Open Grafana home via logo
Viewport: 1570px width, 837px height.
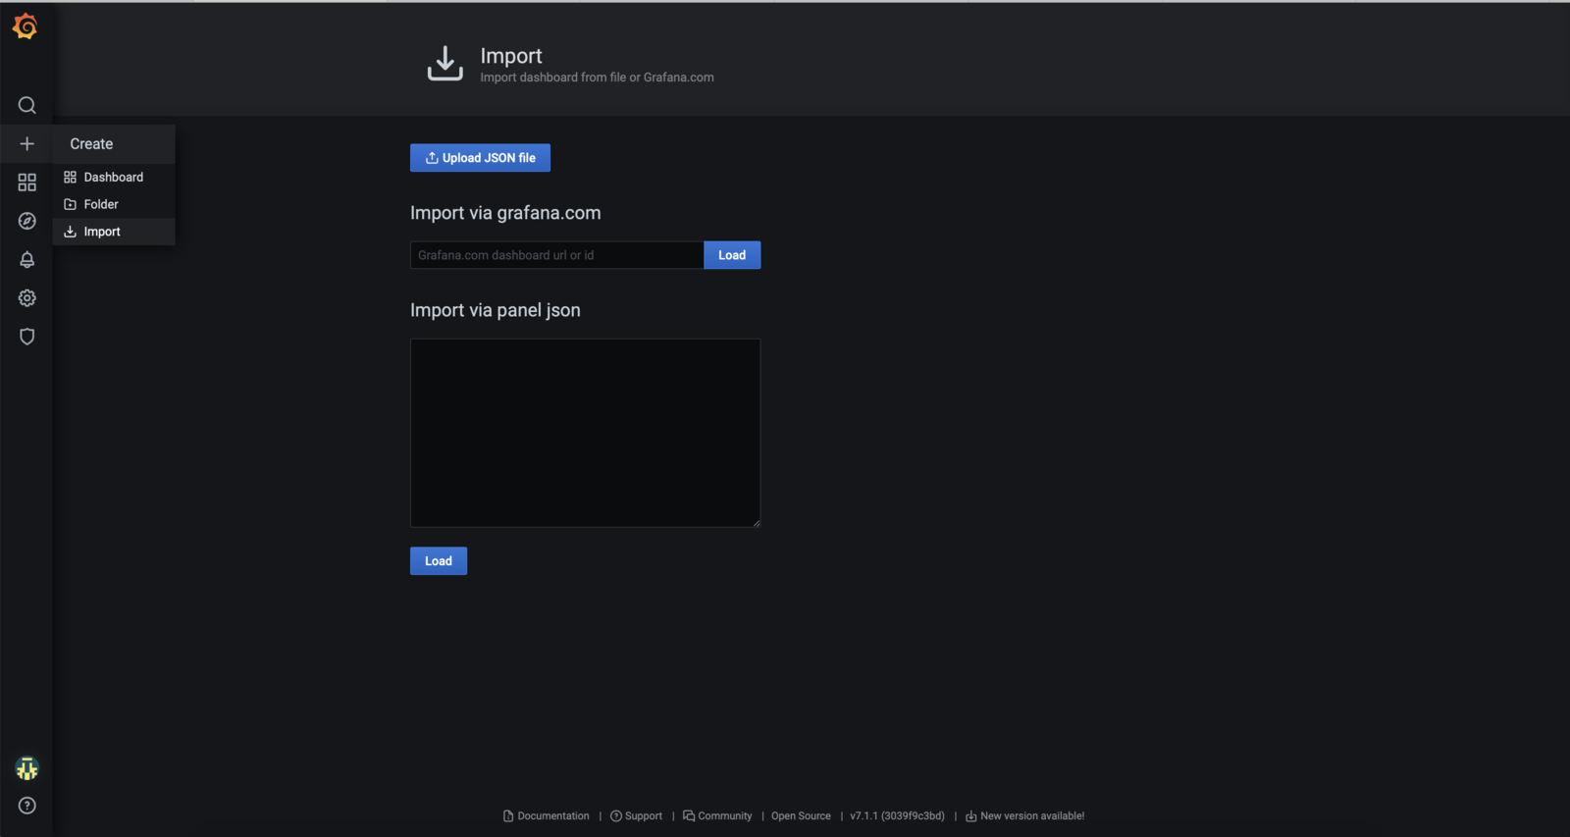click(26, 26)
